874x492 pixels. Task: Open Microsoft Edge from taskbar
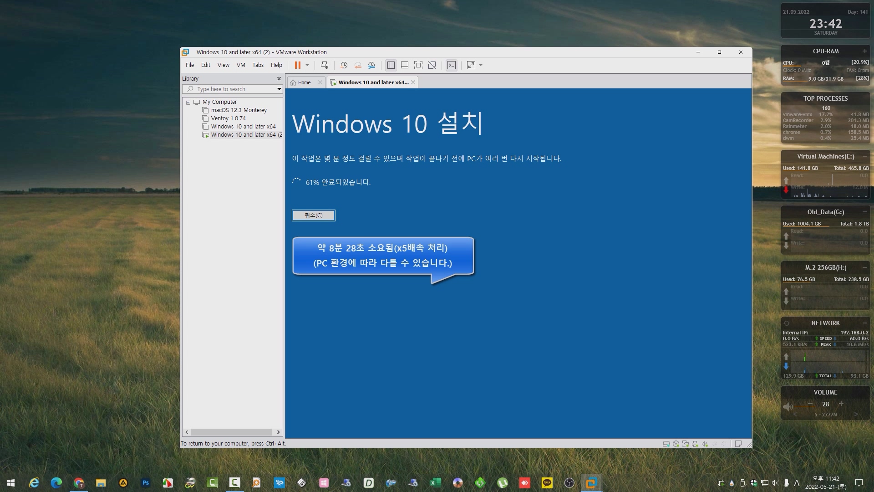(56, 483)
